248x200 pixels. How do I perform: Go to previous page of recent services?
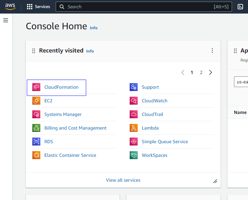[183, 72]
